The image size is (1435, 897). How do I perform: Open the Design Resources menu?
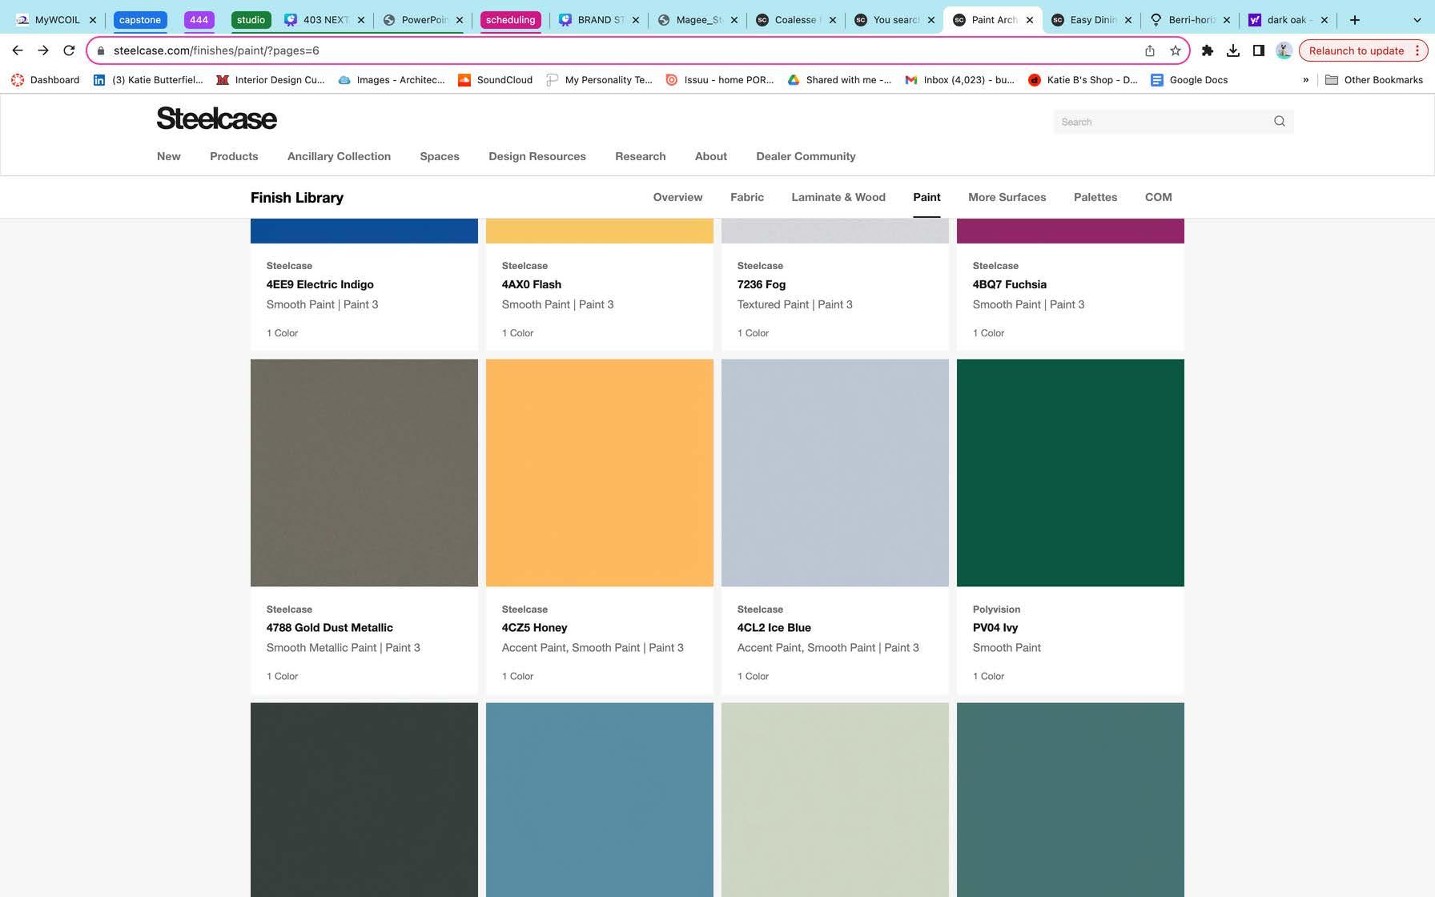pos(537,156)
